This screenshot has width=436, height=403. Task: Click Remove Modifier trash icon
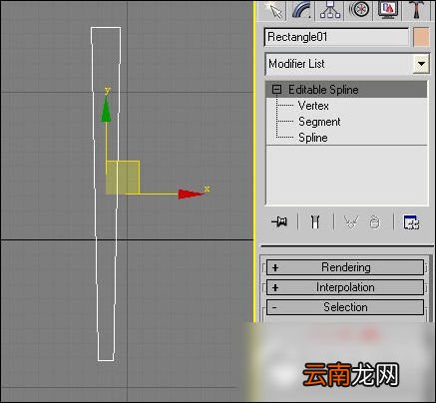[375, 222]
